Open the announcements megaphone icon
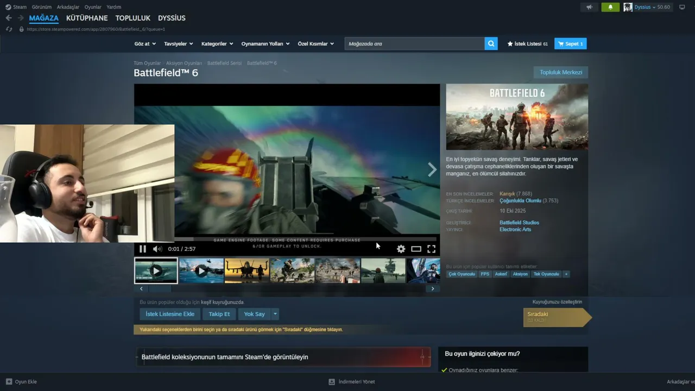 589,7
